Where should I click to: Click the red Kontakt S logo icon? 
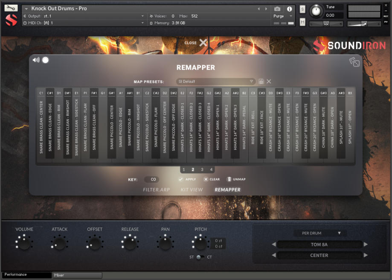point(11,19)
